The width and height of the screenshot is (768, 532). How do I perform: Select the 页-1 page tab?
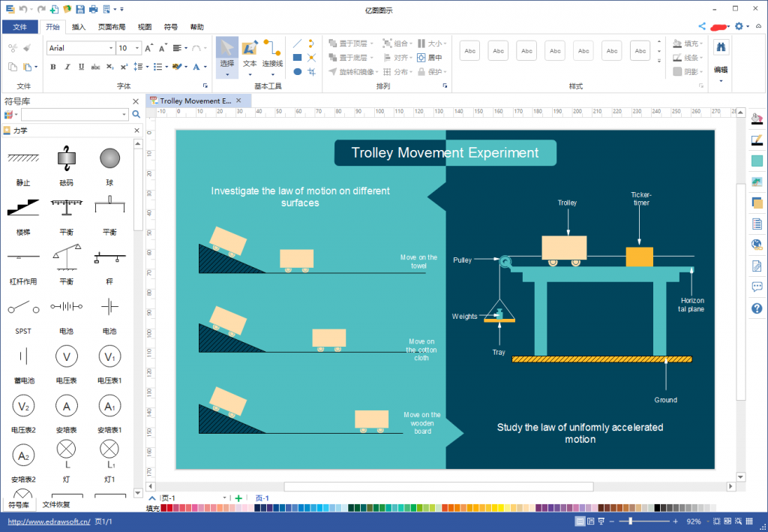pos(262,498)
